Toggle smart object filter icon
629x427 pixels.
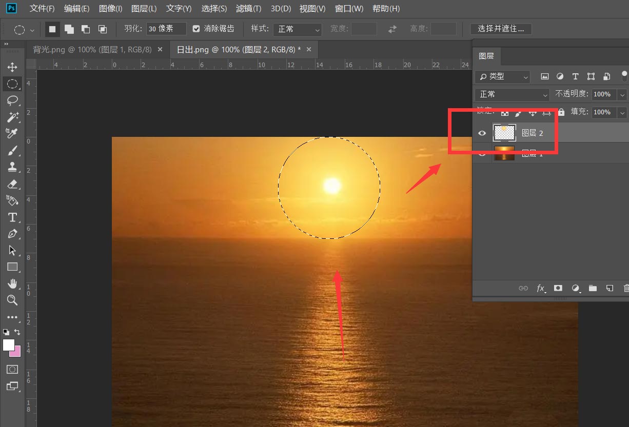(x=607, y=76)
